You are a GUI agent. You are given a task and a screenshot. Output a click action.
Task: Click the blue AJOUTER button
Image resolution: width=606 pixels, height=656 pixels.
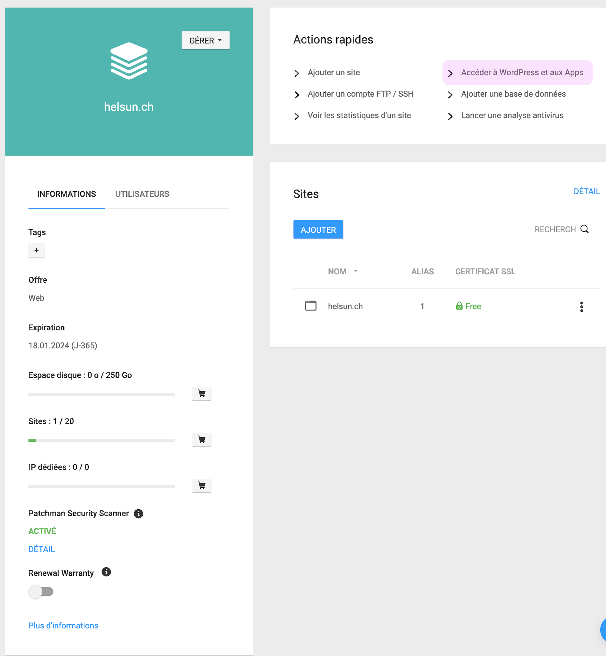(318, 229)
